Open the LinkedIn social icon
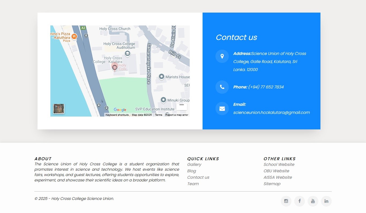 click(326, 201)
